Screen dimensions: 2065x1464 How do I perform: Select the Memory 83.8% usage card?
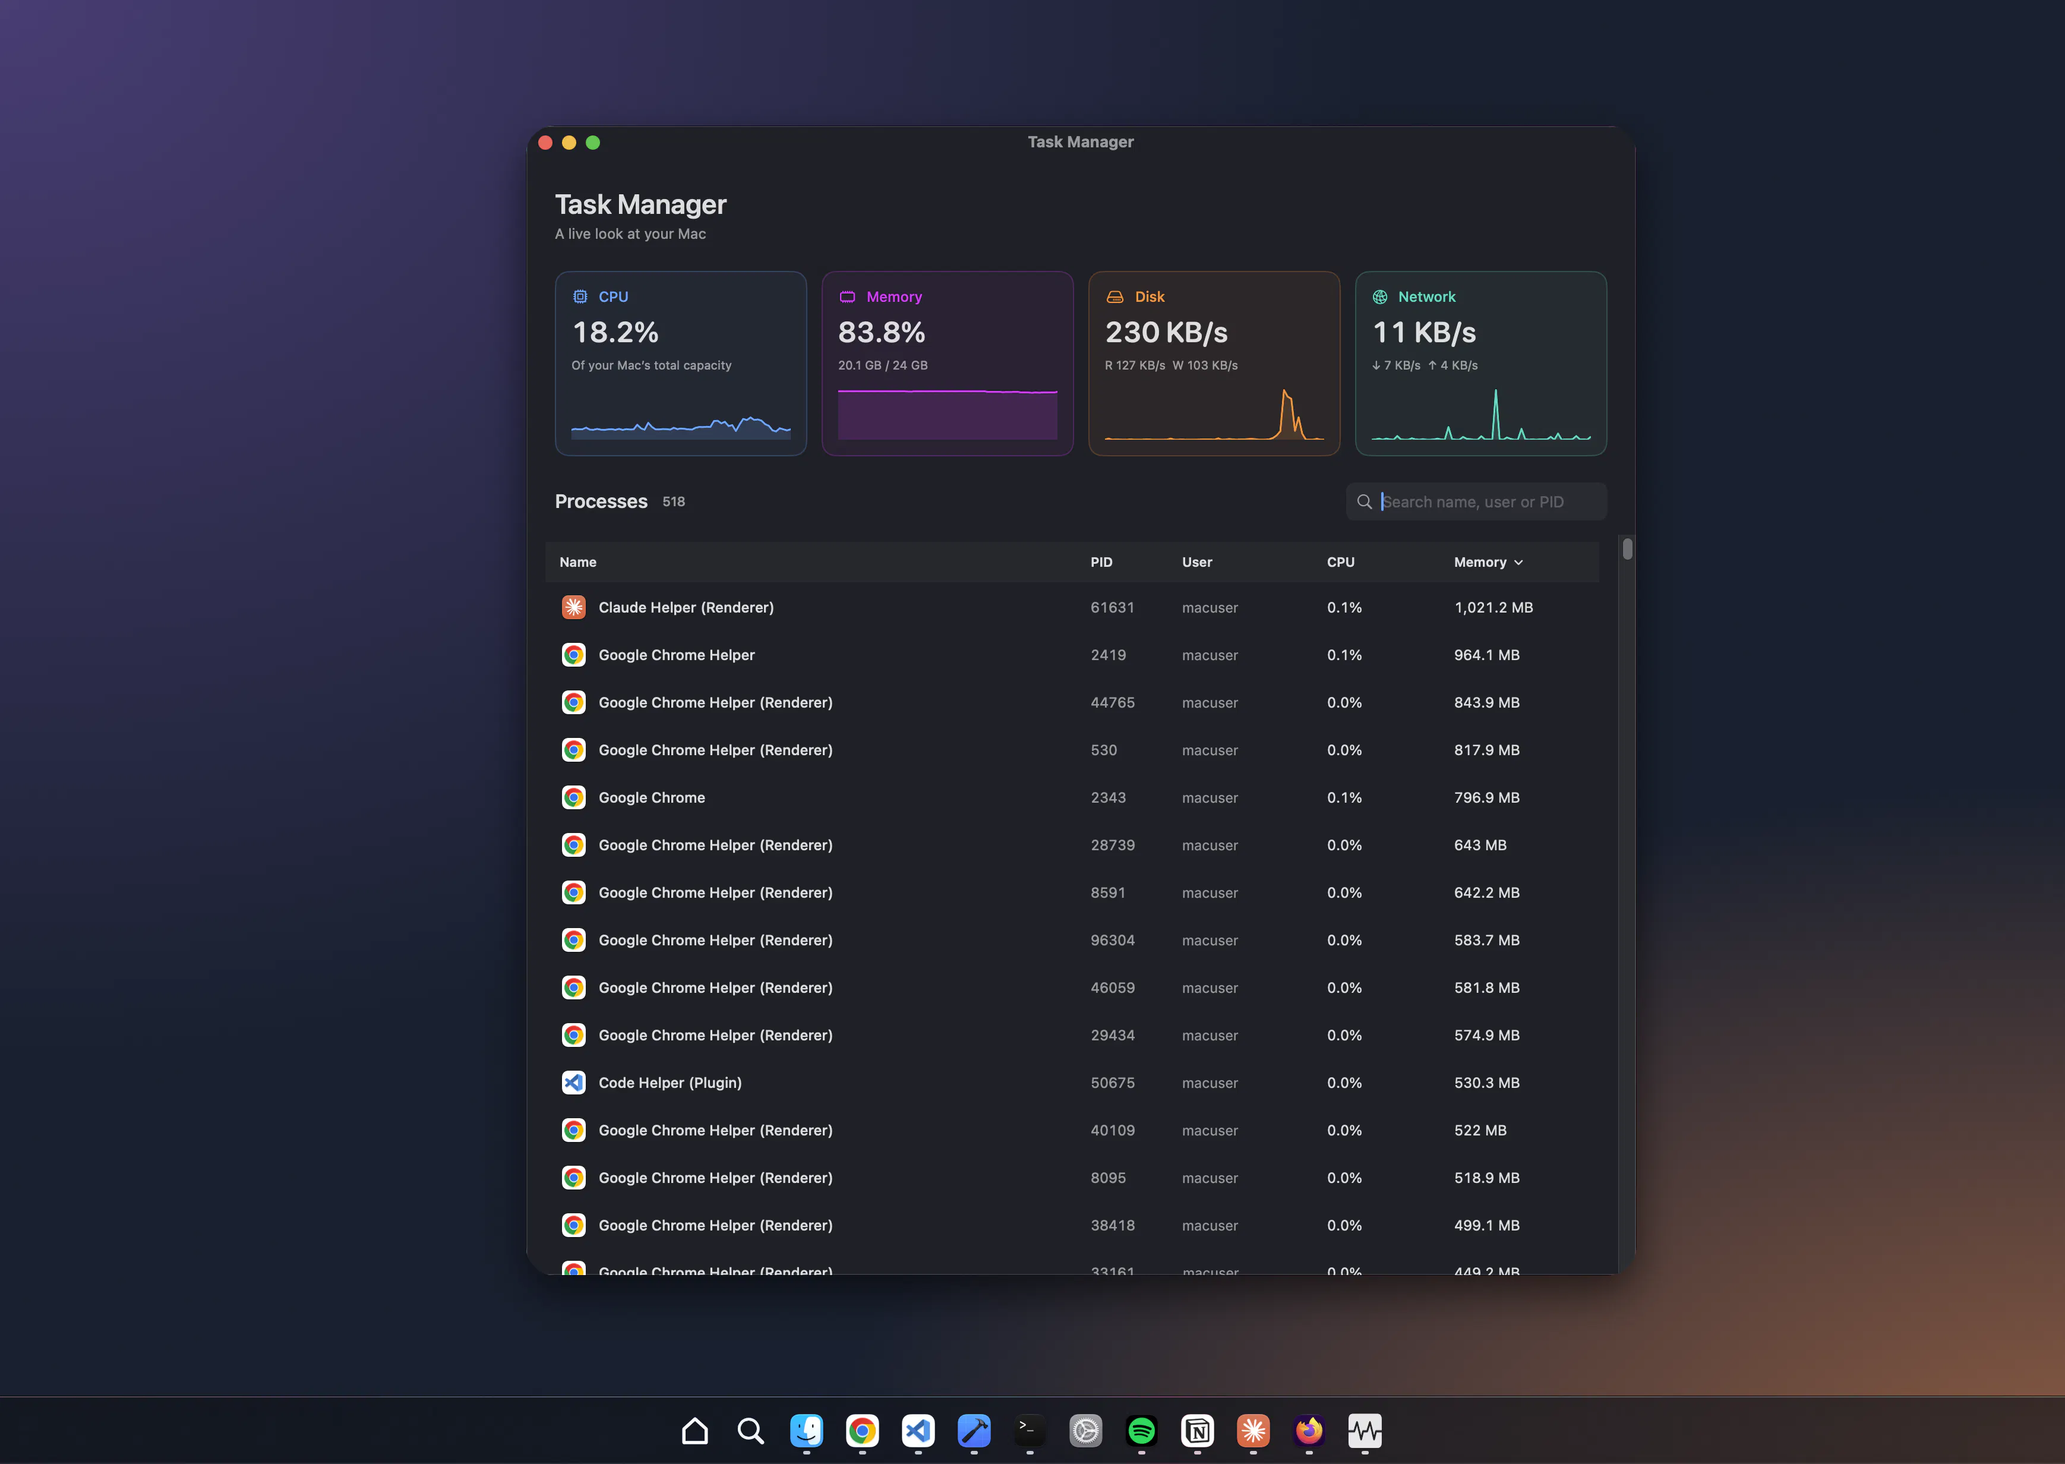pos(948,363)
